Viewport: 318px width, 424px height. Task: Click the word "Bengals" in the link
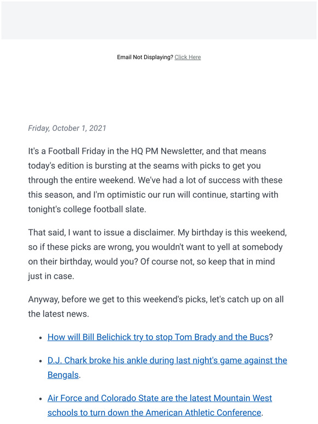point(63,375)
